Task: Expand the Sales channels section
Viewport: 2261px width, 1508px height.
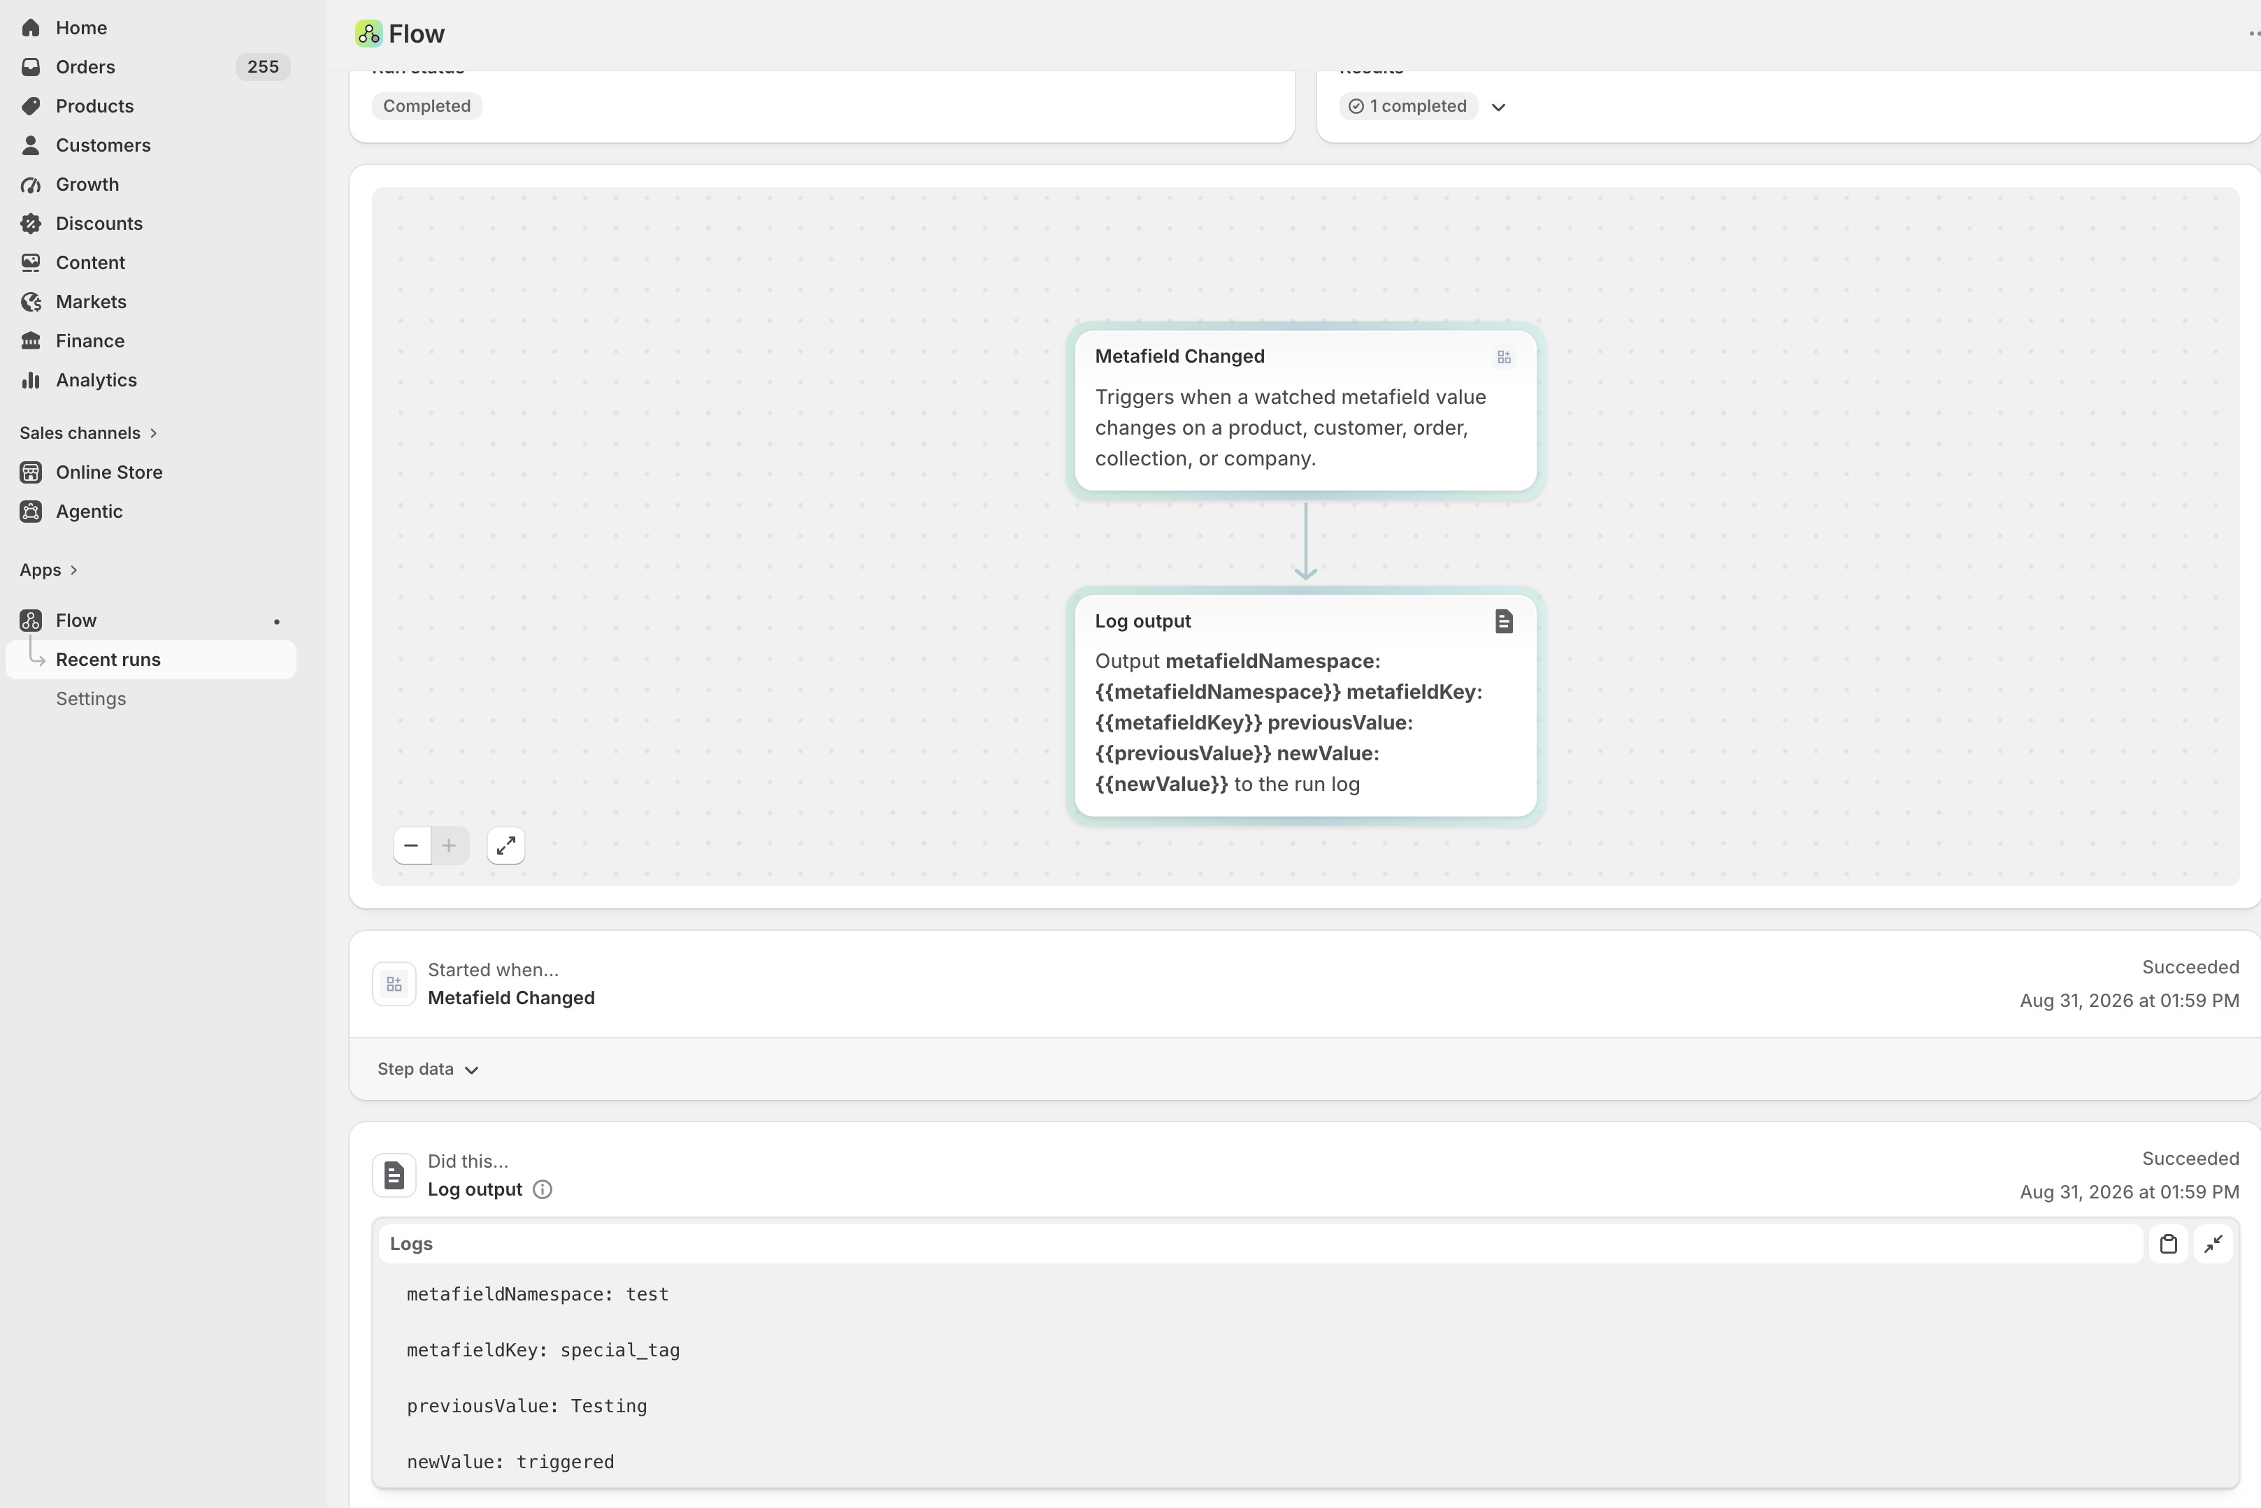Action: [89, 433]
